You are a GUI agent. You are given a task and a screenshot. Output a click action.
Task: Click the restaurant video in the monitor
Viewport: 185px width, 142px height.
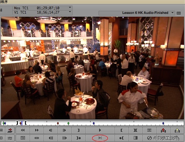(92, 68)
